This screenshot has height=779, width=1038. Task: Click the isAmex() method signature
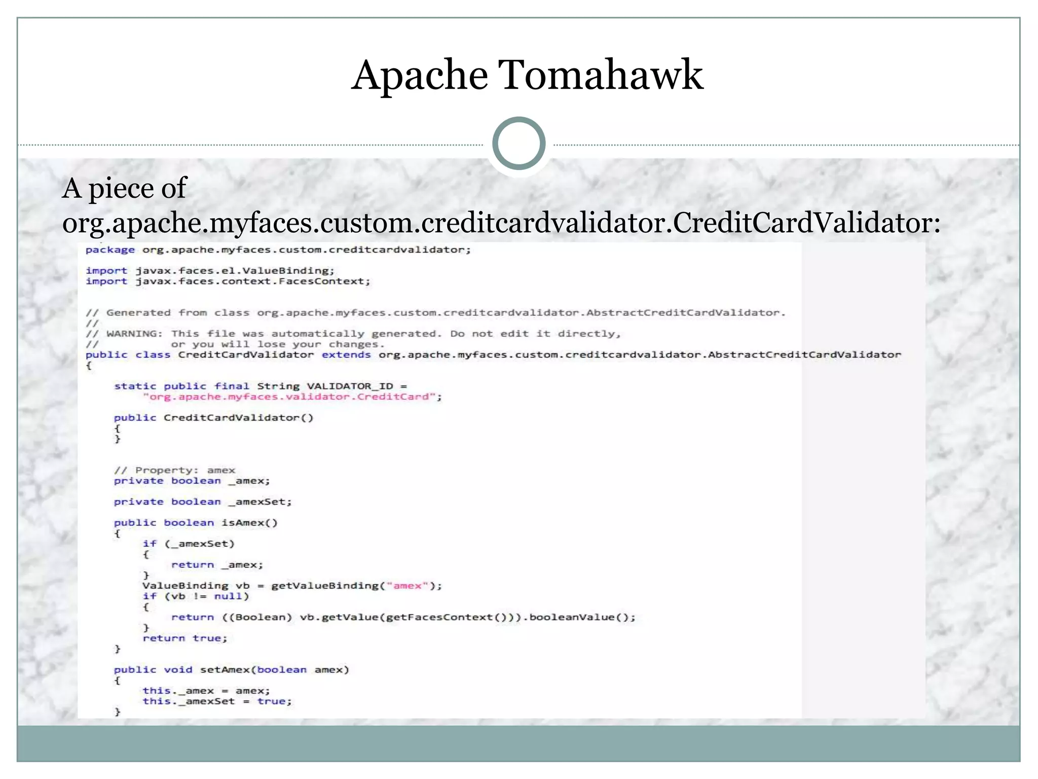pos(196,522)
